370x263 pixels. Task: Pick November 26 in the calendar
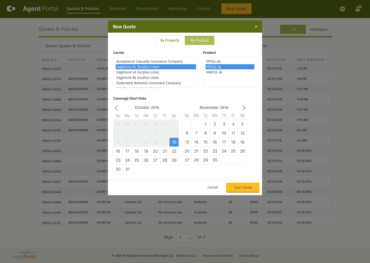tap(242, 151)
